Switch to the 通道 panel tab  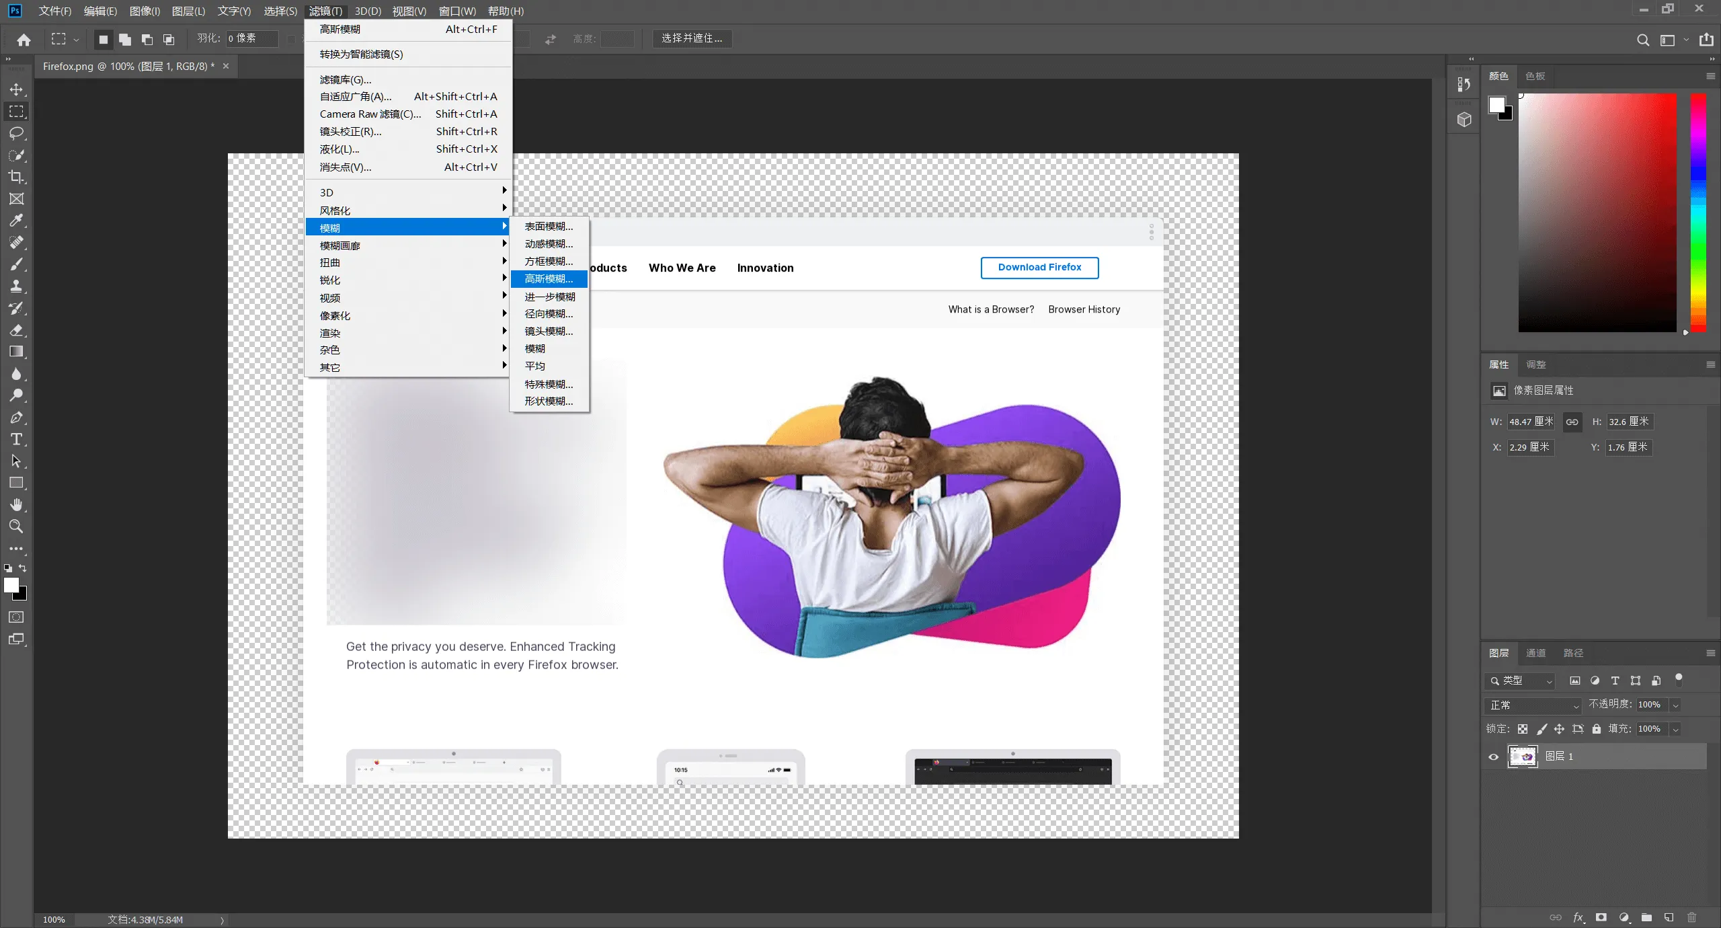[1536, 653]
